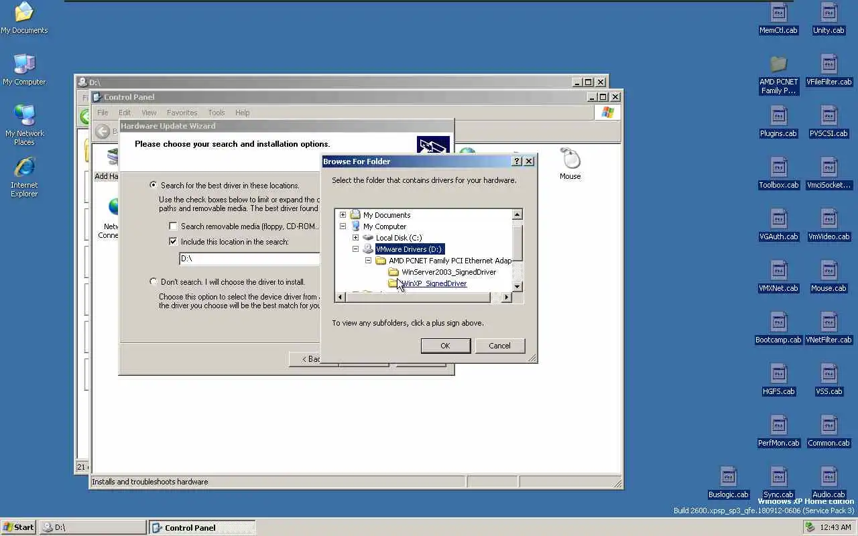The width and height of the screenshot is (858, 536).
Task: Expand My Documents tree node
Action: pyautogui.click(x=343, y=215)
